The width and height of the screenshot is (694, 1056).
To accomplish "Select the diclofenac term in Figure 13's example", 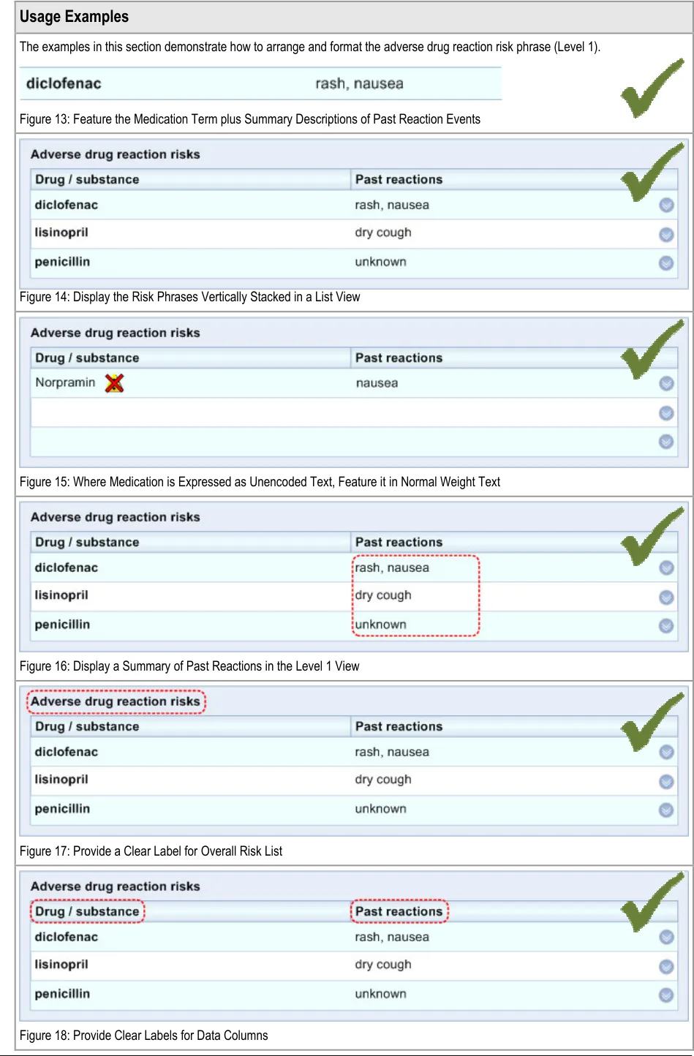I will pyautogui.click(x=64, y=83).
